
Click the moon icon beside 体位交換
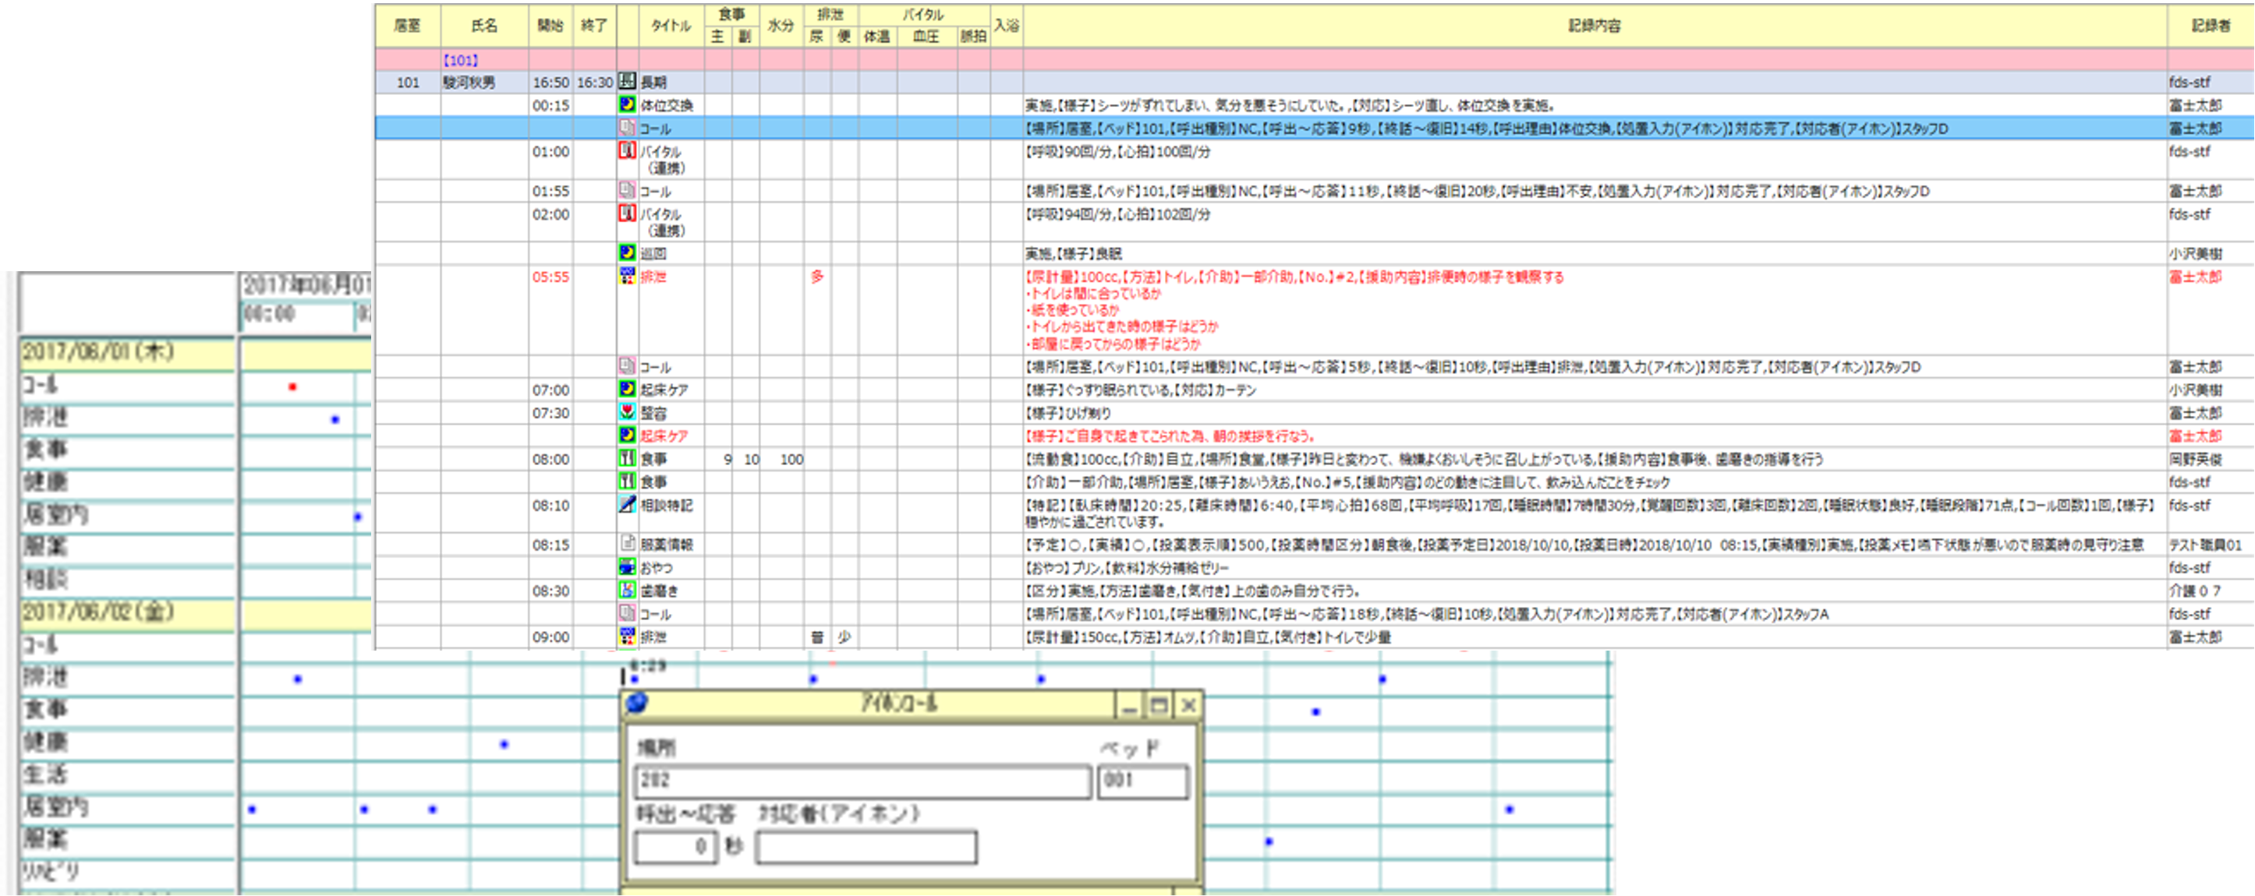627,104
